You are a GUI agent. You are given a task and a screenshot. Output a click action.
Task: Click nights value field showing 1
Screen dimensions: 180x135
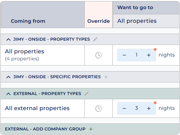137,55
